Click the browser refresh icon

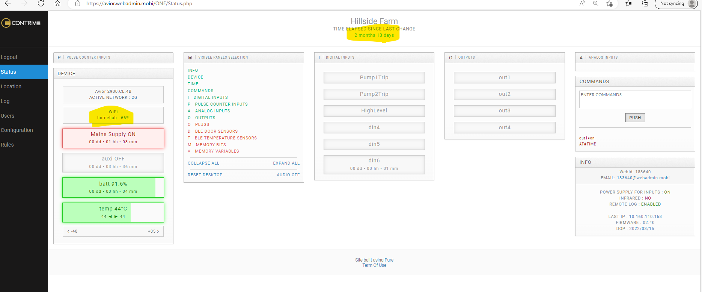(41, 4)
